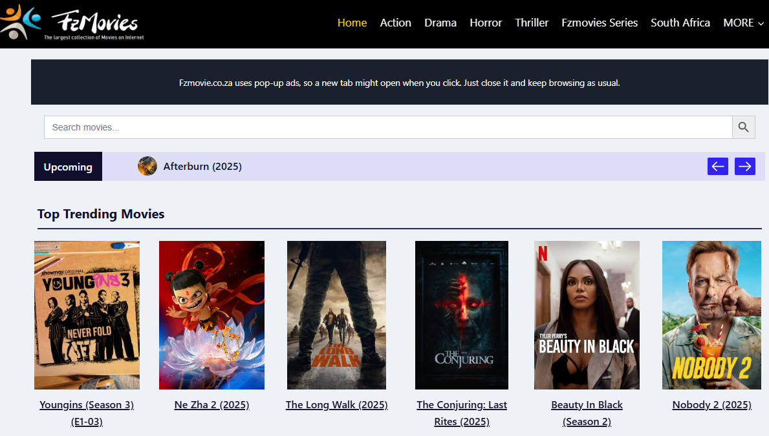Image resolution: width=769 pixels, height=436 pixels.
Task: Select the Horror menu item
Action: (x=485, y=23)
